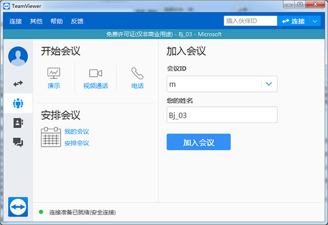
Task: Click the TeamViewer logo at sidebar bottom
Action: [x=18, y=207]
